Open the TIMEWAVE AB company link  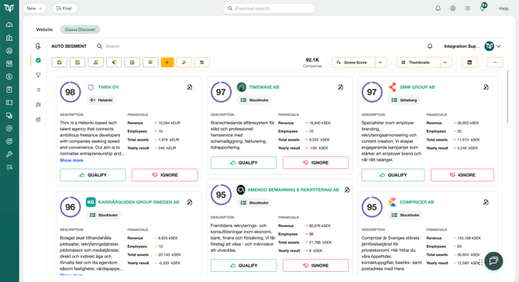264,87
